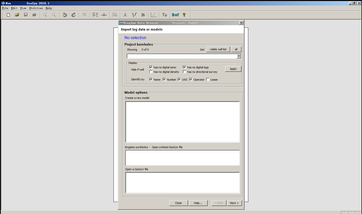Click the 'Showing 0 of 0' text

[138, 50]
